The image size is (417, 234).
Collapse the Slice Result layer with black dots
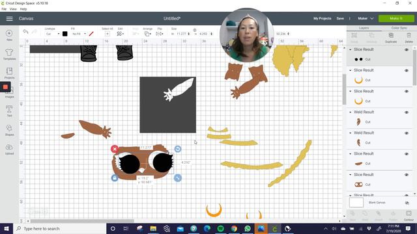pos(351,49)
